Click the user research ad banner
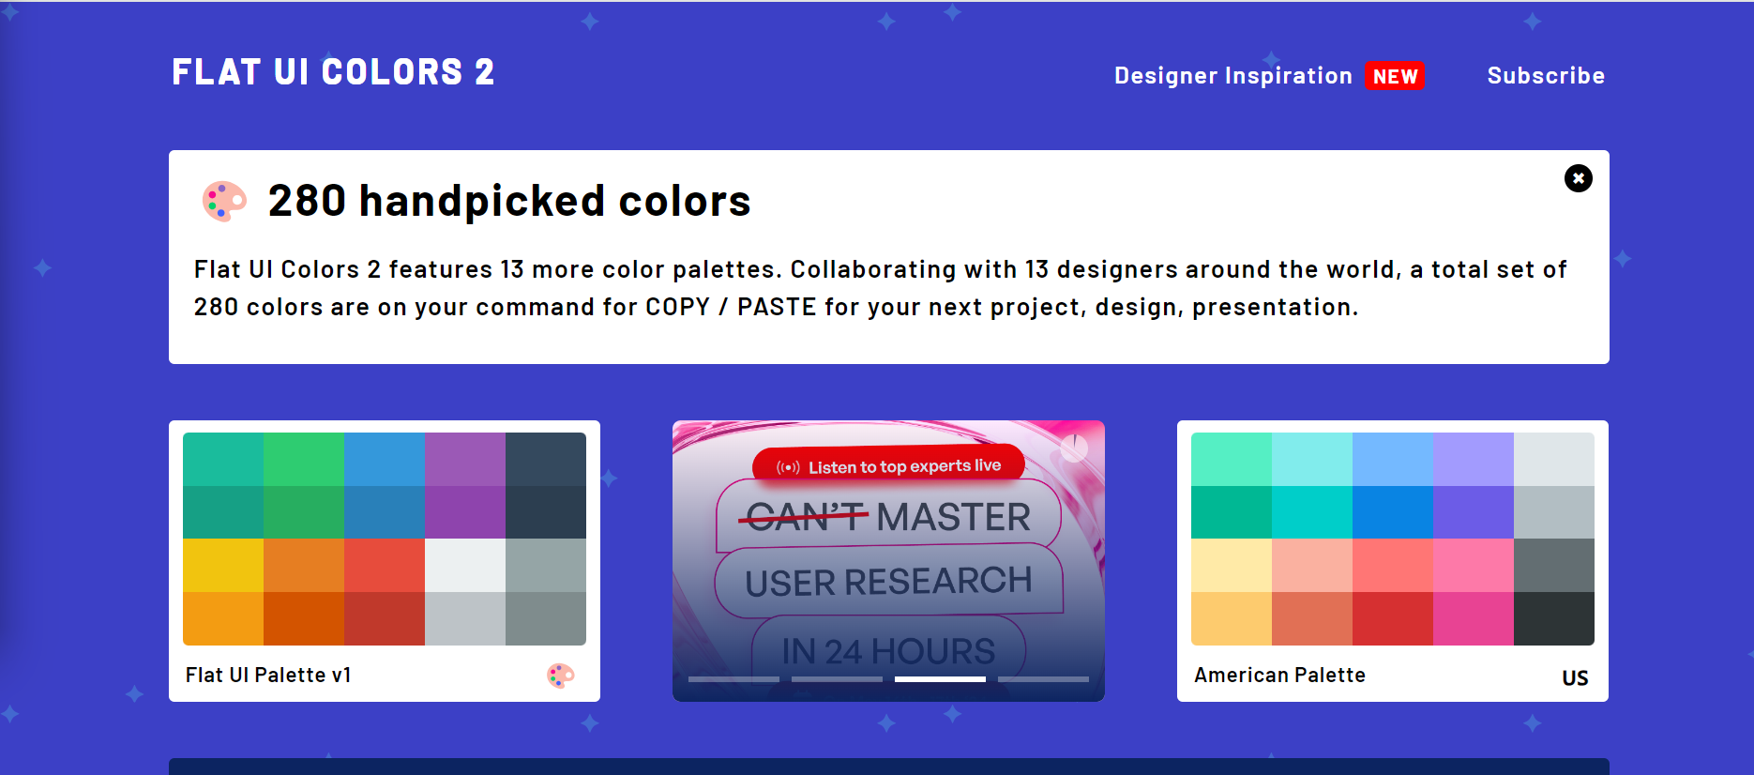The height and width of the screenshot is (775, 1754). pos(888,561)
